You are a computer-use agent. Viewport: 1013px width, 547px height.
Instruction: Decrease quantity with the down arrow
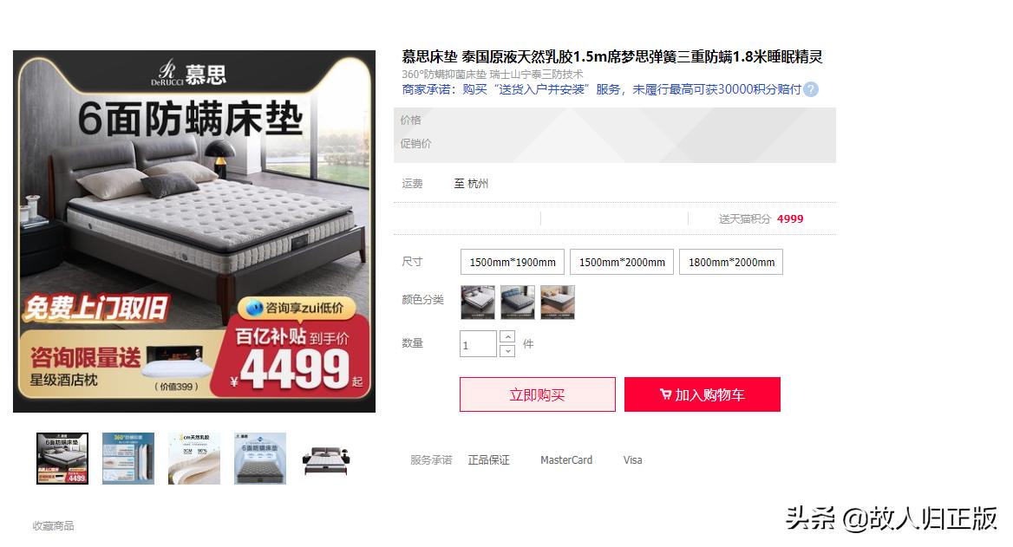click(507, 351)
